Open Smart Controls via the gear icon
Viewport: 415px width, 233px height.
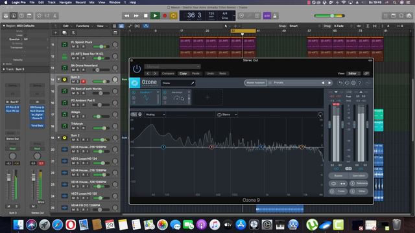click(39, 16)
